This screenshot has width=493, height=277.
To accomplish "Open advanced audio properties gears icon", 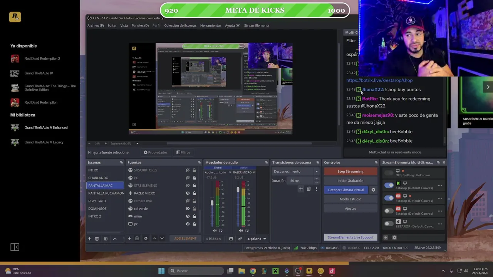I will coord(240,239).
